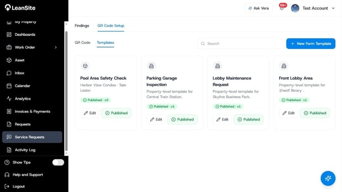Open the floating AI sparkle assistant button
This screenshot has width=342, height=192.
[328, 179]
